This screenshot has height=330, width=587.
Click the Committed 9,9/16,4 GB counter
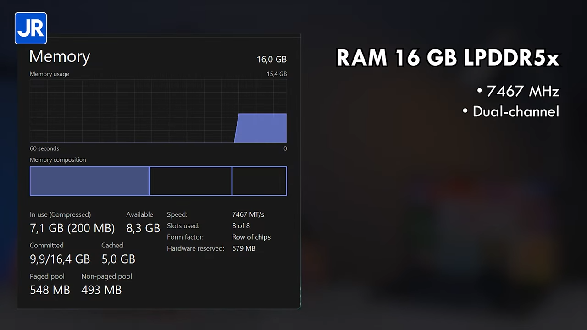point(60,259)
